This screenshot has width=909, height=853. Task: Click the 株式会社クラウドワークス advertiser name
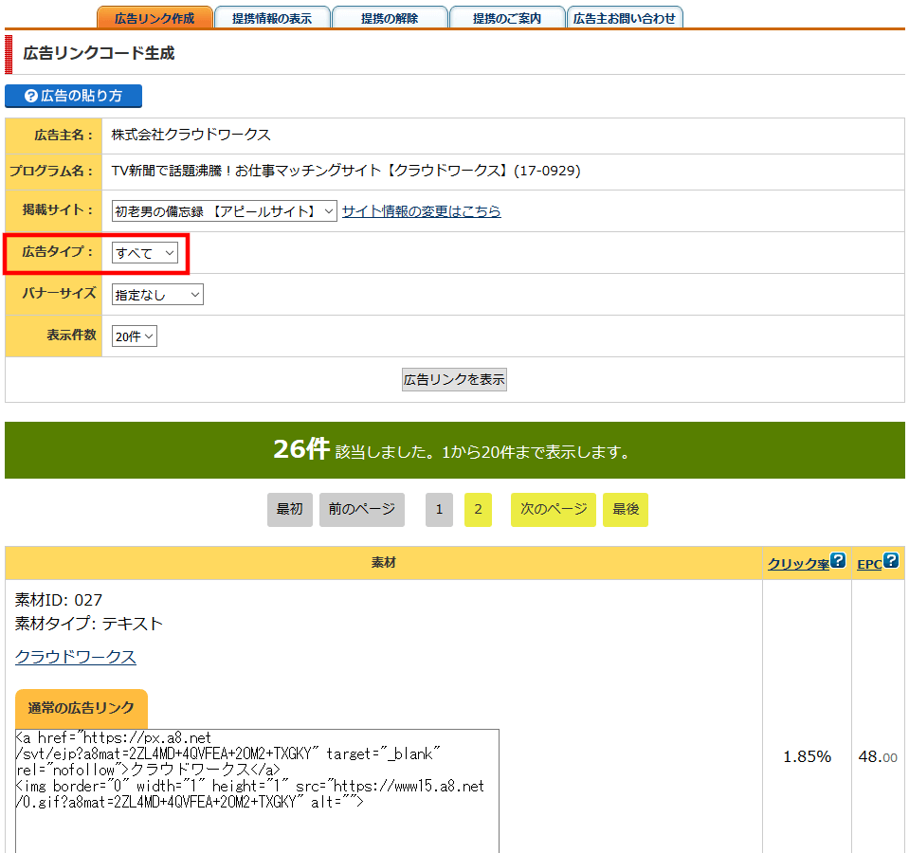(191, 135)
